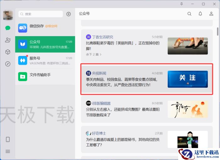Click the search magnifier in 公众号 header
The width and height of the screenshot is (220, 160).
190,14
